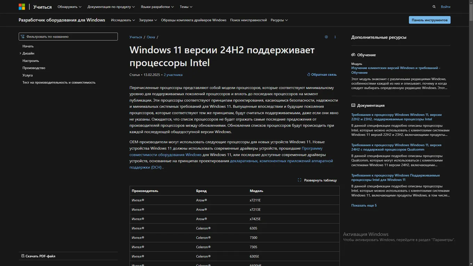Go to Поиск неисправностей page
This screenshot has width=473, height=266.
[x=248, y=20]
